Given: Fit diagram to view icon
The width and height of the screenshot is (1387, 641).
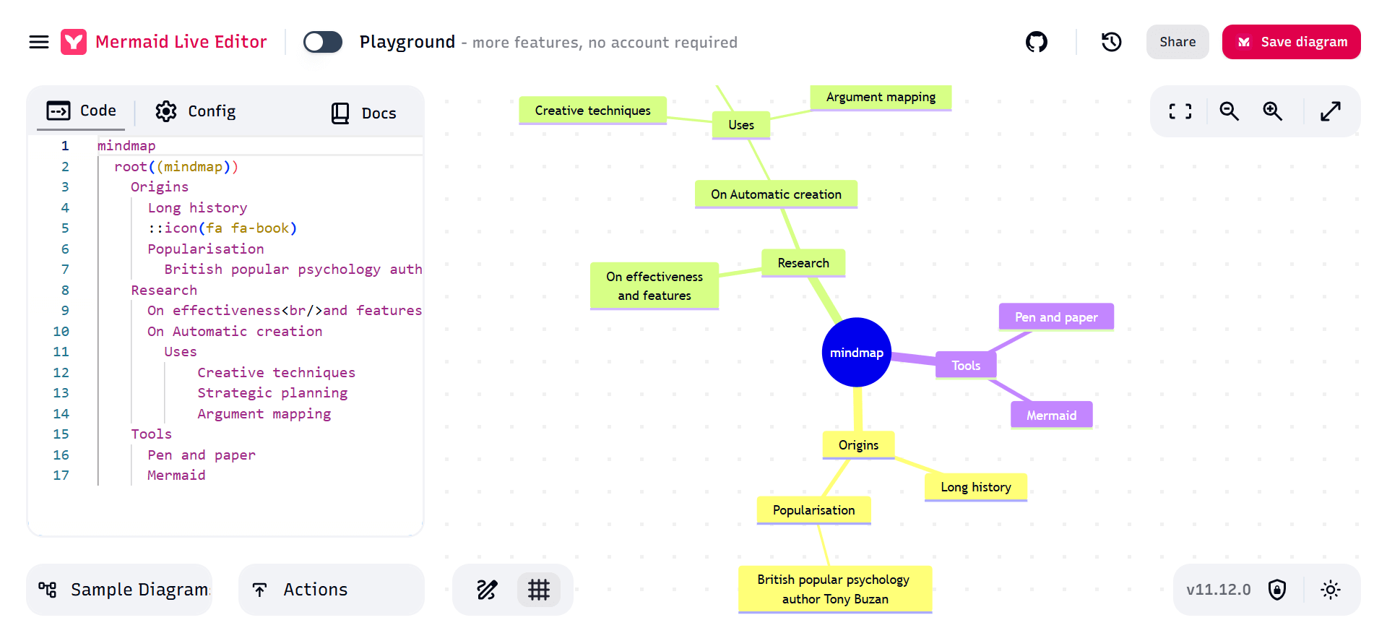Looking at the screenshot, I should (x=1180, y=111).
